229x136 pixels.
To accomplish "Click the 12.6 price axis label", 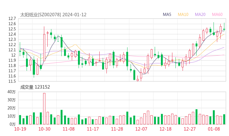I will 12,24.
